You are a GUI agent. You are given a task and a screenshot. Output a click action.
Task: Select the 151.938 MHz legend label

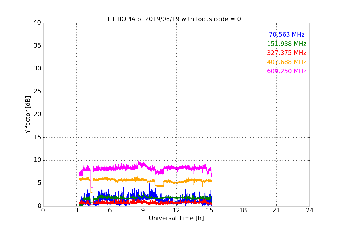pyautogui.click(x=287, y=44)
